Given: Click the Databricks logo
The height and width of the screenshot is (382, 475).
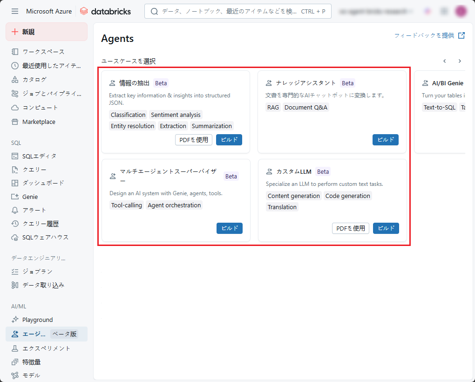Looking at the screenshot, I should click(x=105, y=11).
